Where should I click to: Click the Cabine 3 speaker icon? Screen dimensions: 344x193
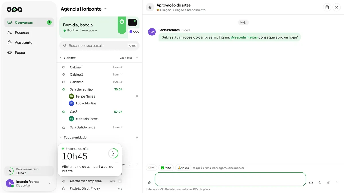coord(64,82)
